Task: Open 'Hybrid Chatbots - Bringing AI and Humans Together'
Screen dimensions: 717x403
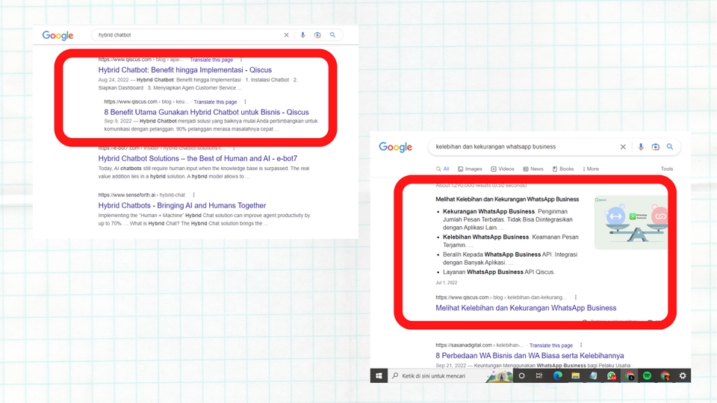Action: click(182, 206)
